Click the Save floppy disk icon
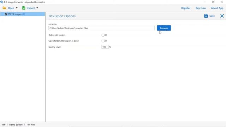The height and width of the screenshot is (127, 226). click(x=206, y=16)
